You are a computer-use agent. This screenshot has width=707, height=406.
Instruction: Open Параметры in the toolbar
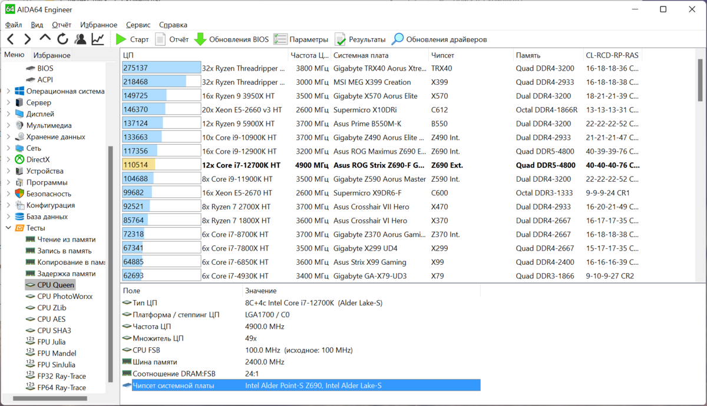[x=301, y=39]
